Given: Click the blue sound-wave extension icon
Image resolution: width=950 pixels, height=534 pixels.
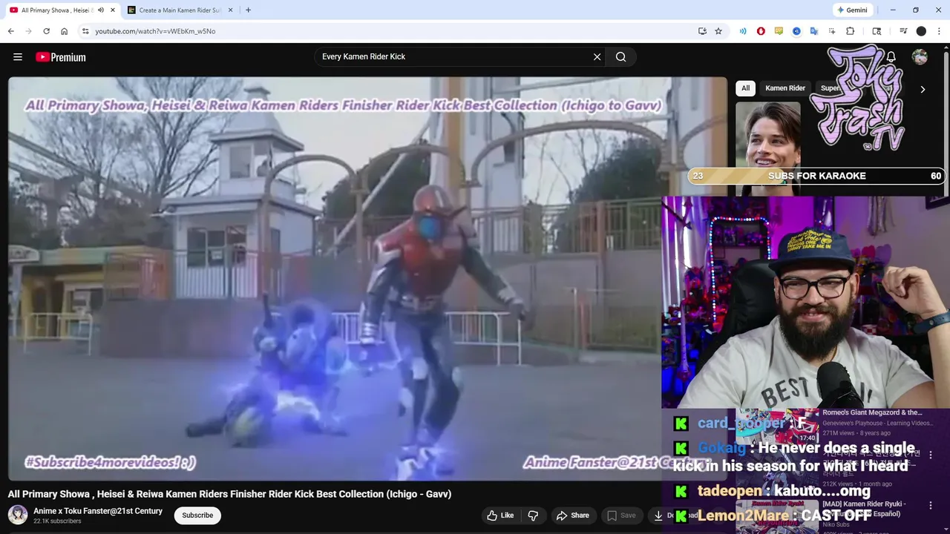Looking at the screenshot, I should pos(743,31).
